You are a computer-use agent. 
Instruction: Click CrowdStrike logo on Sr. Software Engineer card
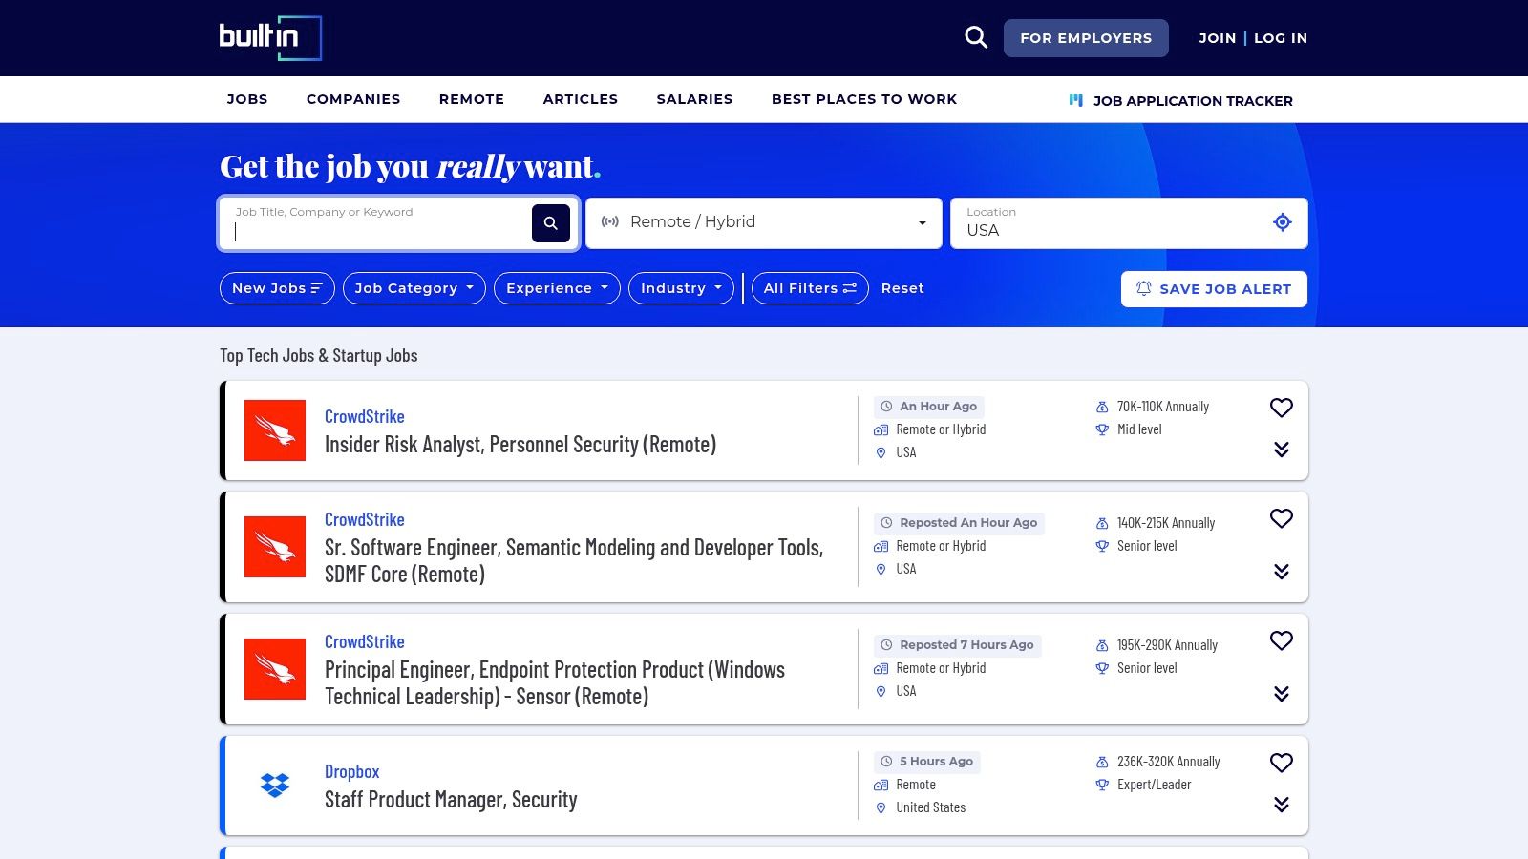pos(275,547)
